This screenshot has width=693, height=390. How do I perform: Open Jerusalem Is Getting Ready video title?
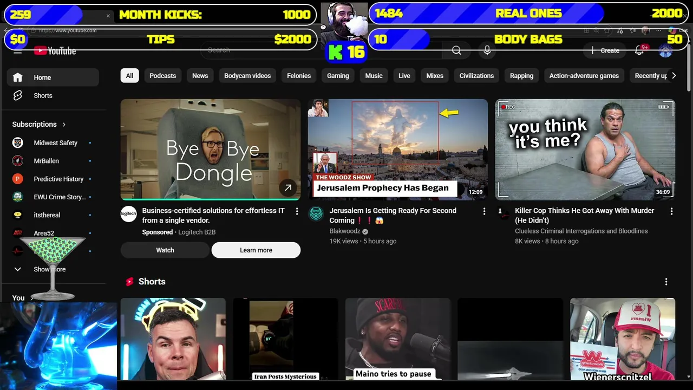click(393, 216)
